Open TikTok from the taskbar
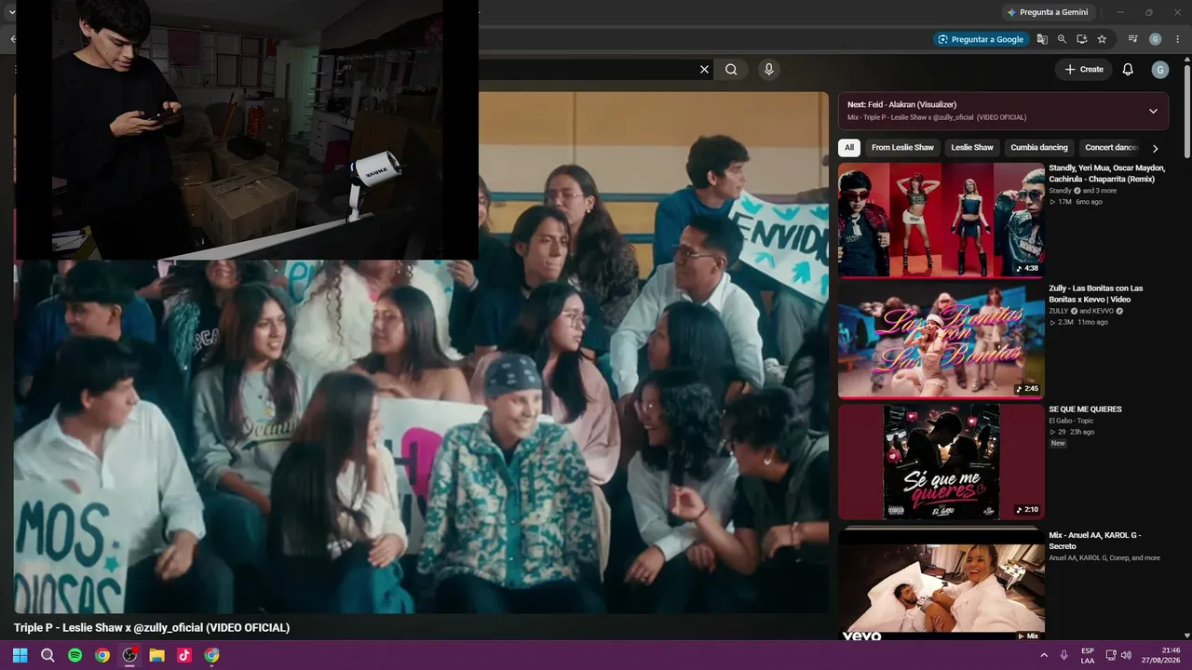 coord(184,655)
